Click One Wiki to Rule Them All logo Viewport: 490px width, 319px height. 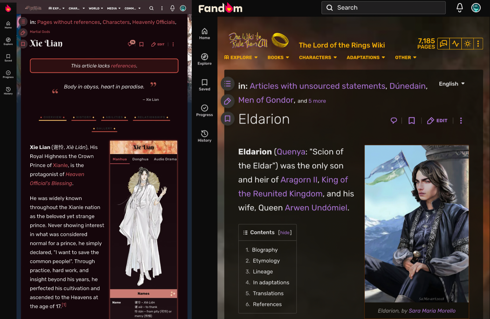pos(259,40)
